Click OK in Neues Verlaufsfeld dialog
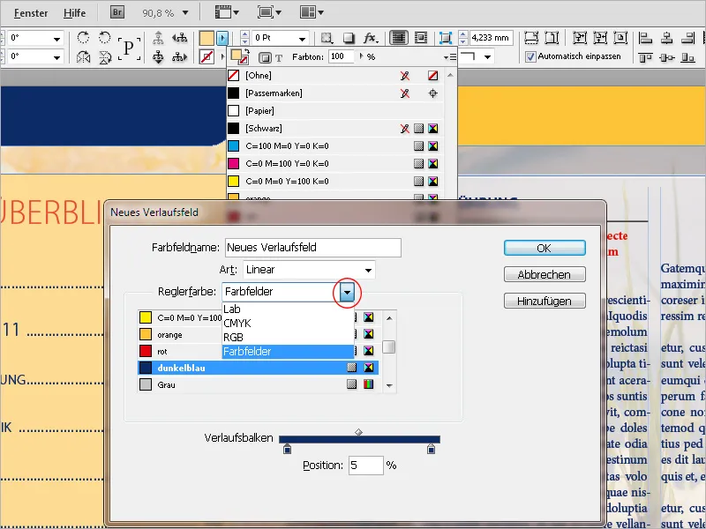The image size is (706, 529). pyautogui.click(x=545, y=248)
